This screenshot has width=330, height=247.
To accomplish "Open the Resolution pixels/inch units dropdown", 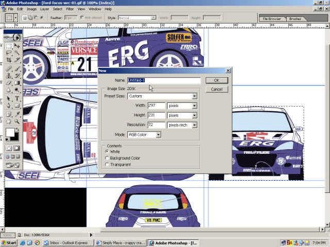I will (x=194, y=125).
